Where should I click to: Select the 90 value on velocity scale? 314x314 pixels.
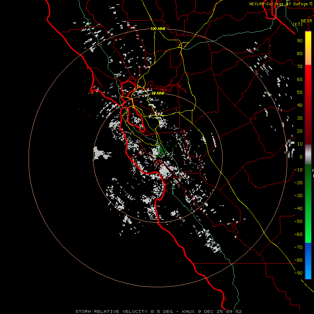[x=300, y=41]
